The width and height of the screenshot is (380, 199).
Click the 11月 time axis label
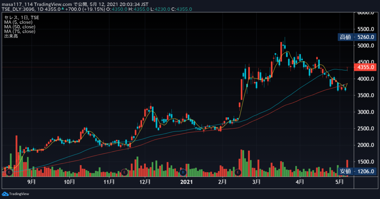pos(109,182)
